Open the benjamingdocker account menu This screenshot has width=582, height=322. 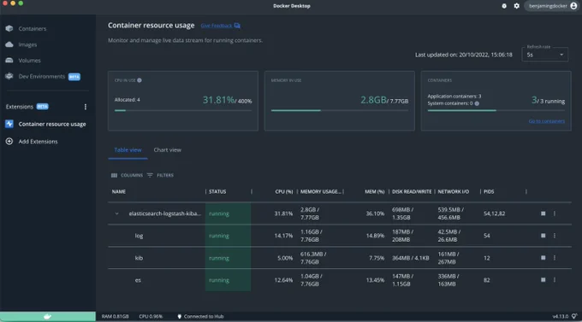(551, 6)
